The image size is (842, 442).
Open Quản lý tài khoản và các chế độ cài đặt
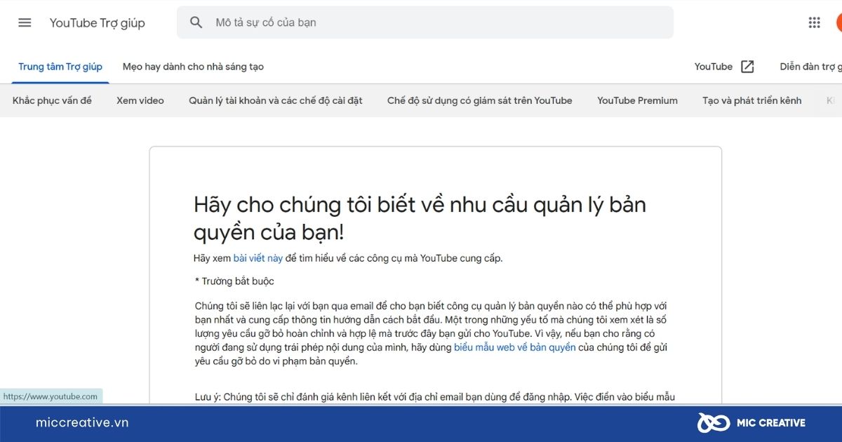(276, 100)
